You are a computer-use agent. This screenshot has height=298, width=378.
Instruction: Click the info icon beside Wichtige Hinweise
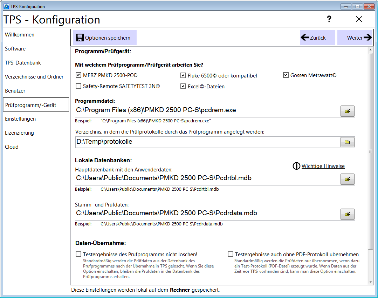(296, 166)
